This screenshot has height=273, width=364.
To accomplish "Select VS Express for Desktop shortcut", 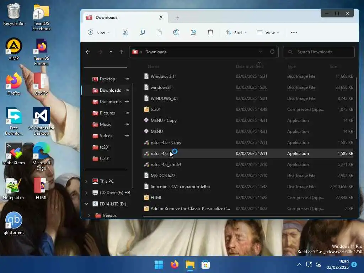I will pos(41,121).
